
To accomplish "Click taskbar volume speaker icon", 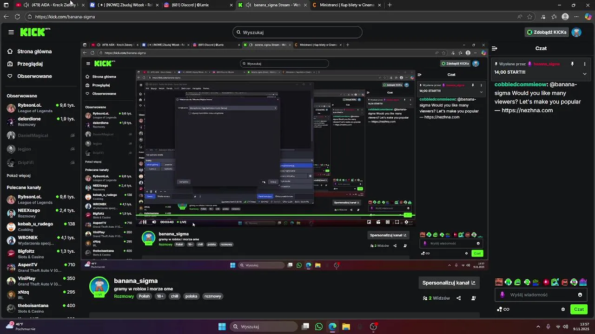I will [x=566, y=327].
